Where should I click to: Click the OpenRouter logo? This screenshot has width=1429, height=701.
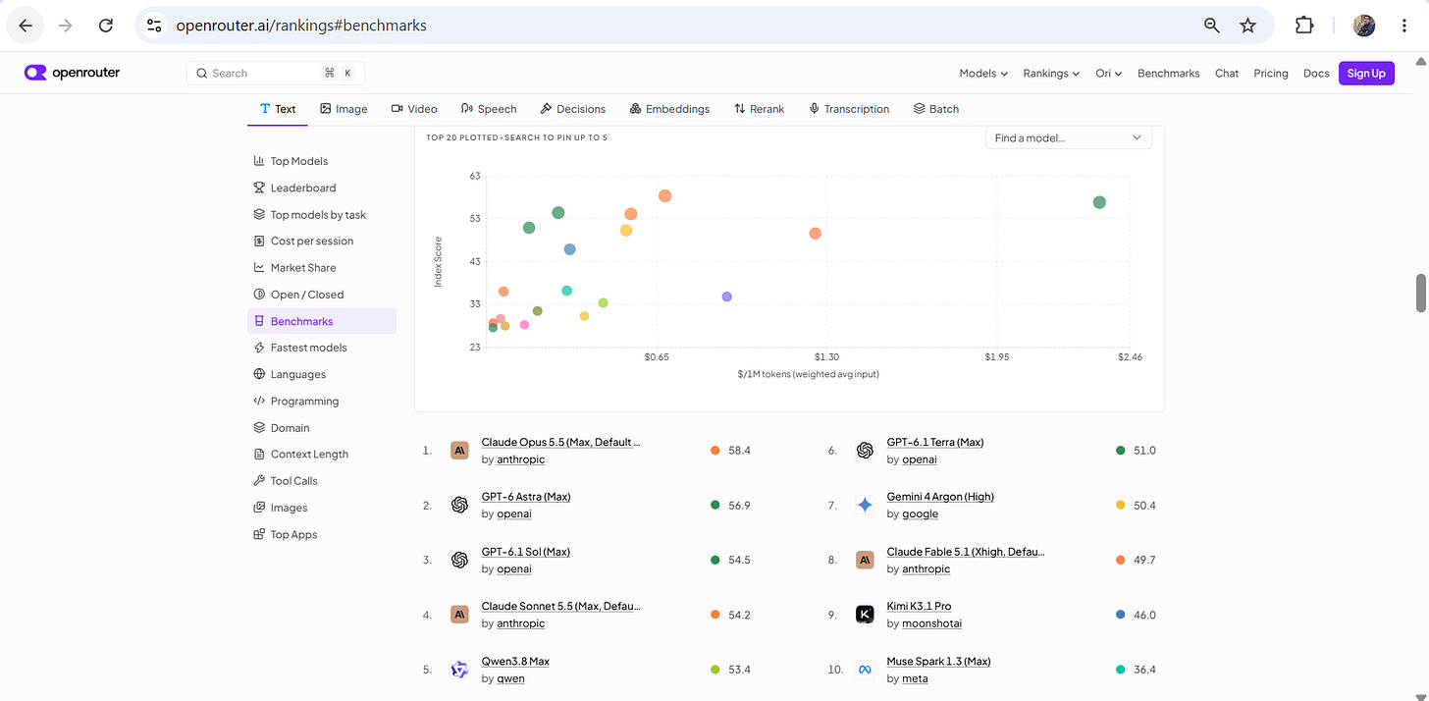(x=72, y=73)
